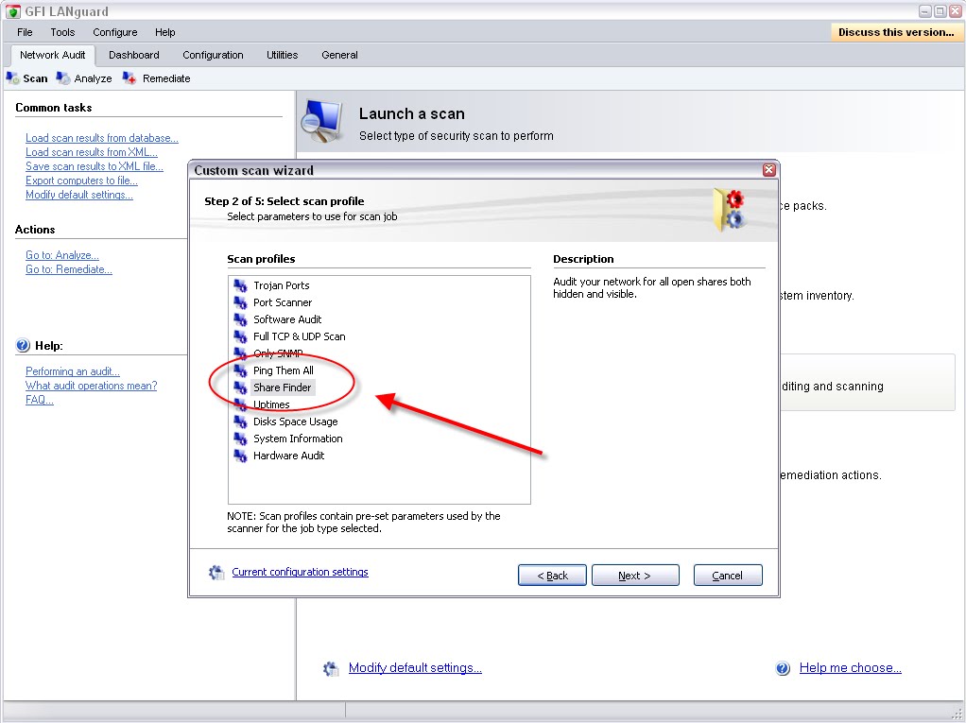966x723 pixels.
Task: Click Go to: Remediate link
Action: (68, 269)
